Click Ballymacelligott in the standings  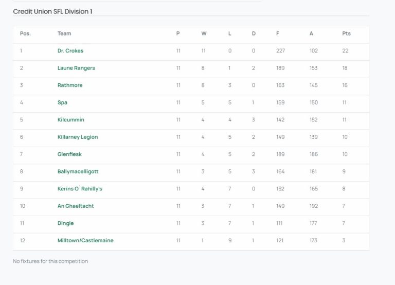click(78, 171)
